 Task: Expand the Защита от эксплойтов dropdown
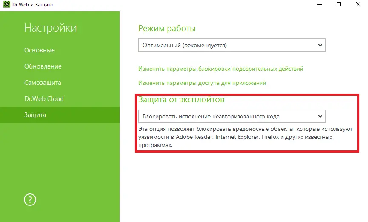pyautogui.click(x=232, y=116)
